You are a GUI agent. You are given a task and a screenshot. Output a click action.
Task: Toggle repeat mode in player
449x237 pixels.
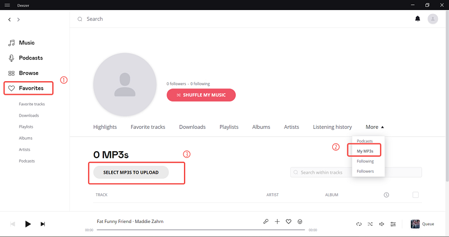[x=359, y=224]
